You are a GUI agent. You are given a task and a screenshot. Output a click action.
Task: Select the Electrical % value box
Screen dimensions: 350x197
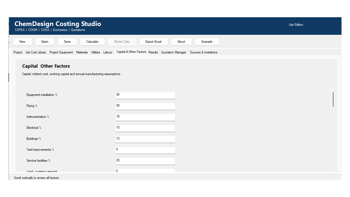[145, 128]
